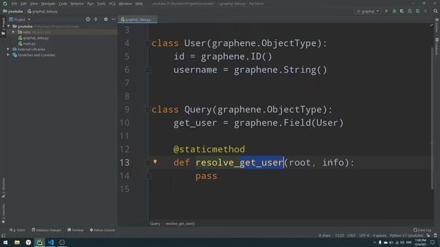Open the TODO tool window

click(x=17, y=230)
